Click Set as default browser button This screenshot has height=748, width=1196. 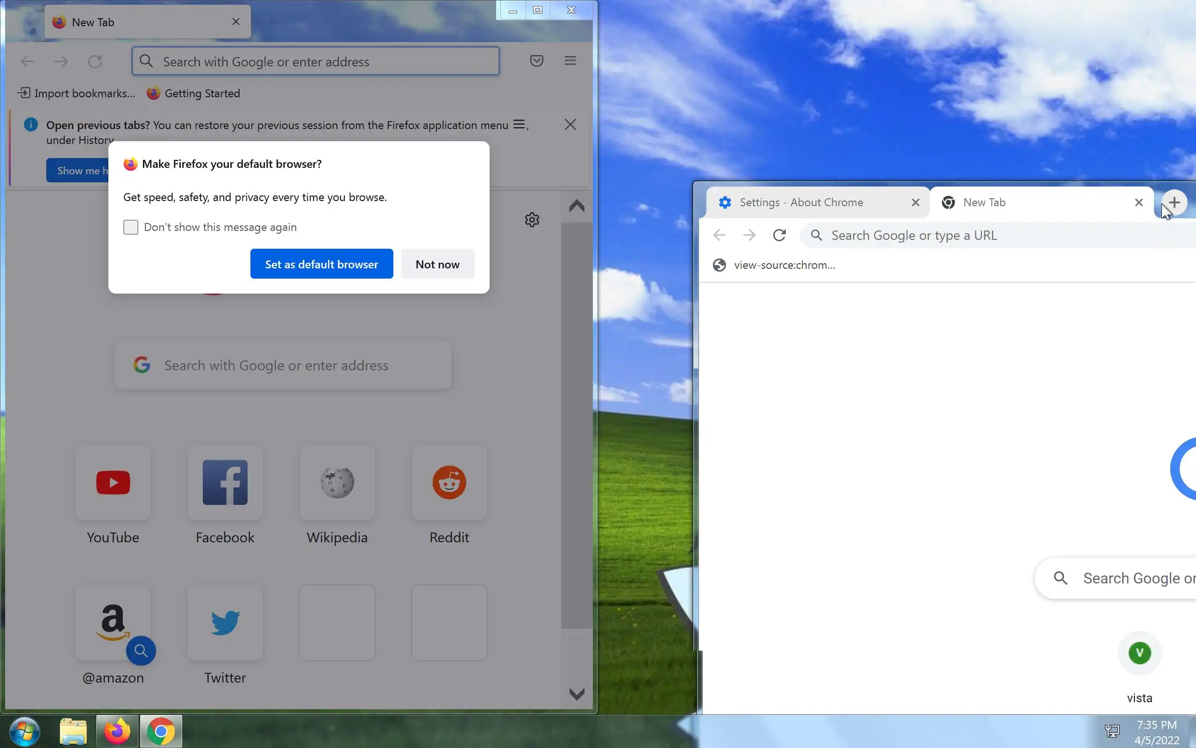tap(321, 264)
